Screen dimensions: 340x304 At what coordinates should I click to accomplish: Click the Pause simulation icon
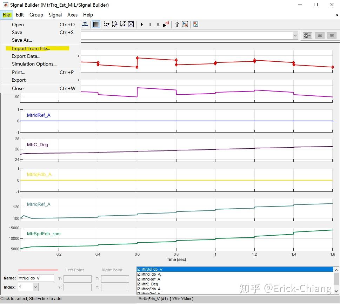click(150, 24)
